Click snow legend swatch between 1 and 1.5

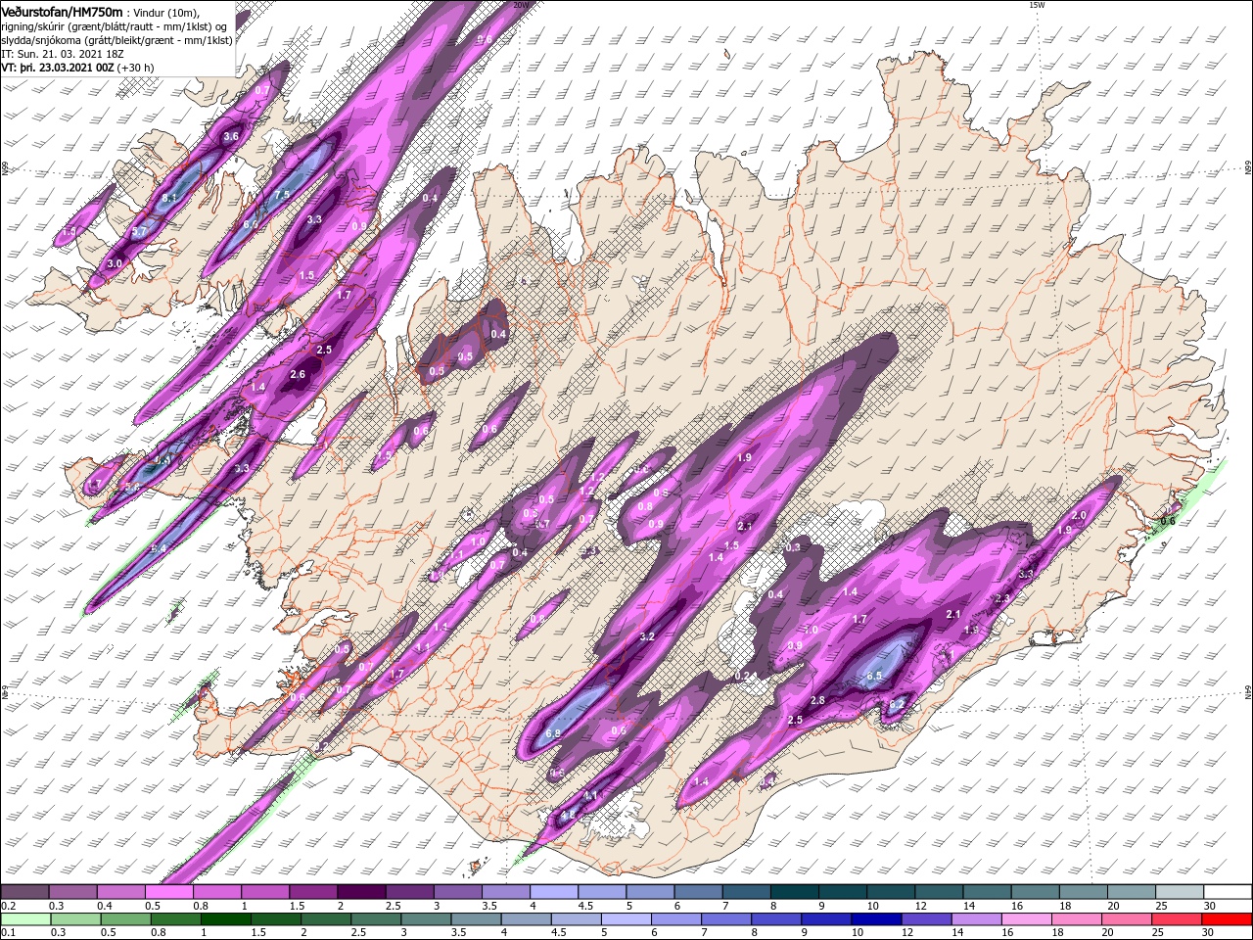[265, 891]
